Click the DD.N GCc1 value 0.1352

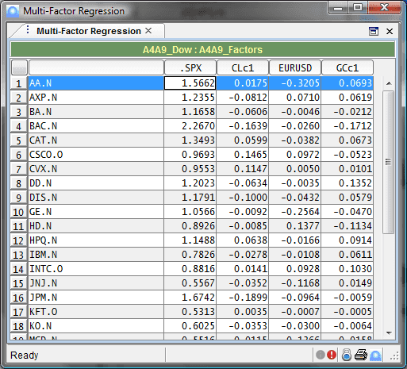point(347,183)
